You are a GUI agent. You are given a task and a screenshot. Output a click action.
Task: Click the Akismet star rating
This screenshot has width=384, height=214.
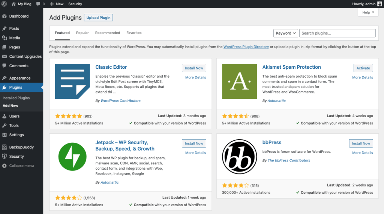[x=235, y=116]
